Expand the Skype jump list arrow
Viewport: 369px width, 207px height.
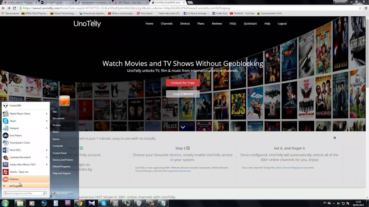tap(47, 121)
